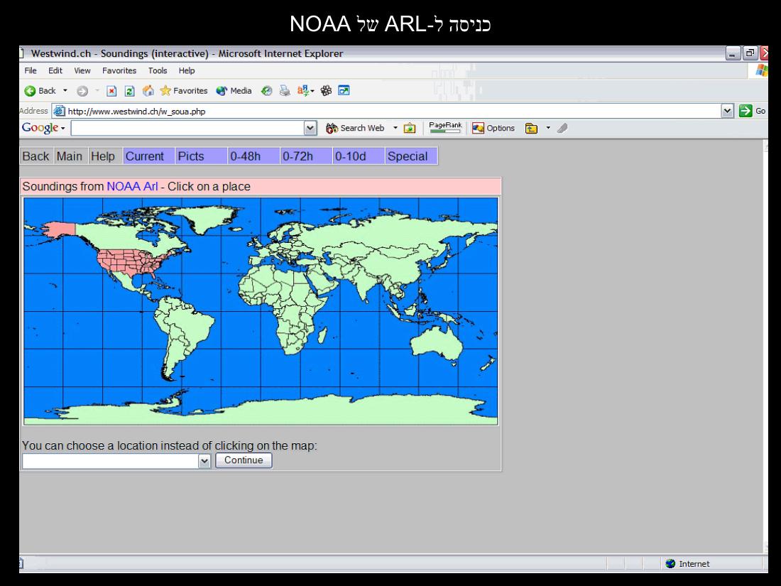Switch to the Current tab
This screenshot has width=781, height=586.
pos(149,156)
